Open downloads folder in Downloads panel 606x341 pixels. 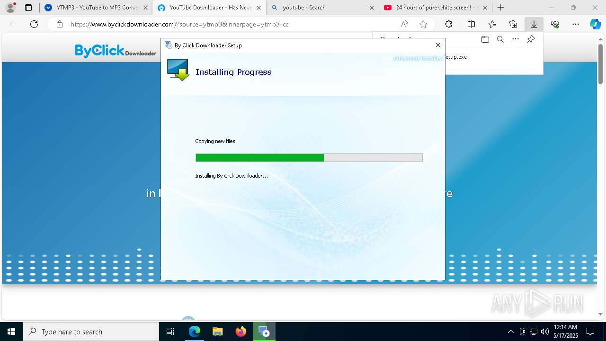(x=485, y=39)
